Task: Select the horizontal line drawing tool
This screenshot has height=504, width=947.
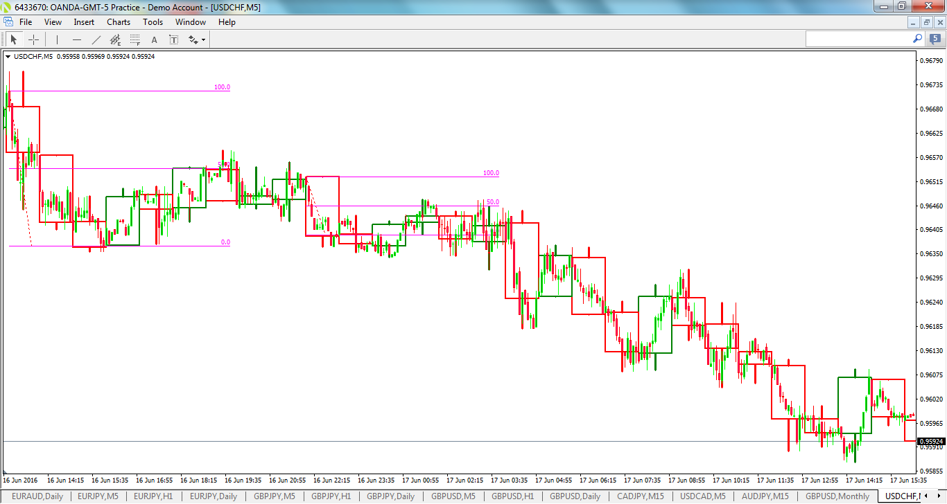Action: (76, 39)
